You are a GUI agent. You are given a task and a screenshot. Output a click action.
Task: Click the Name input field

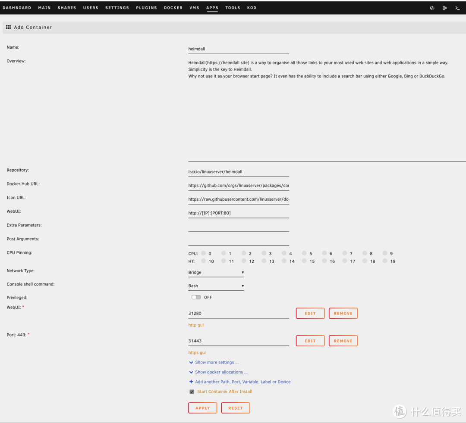pos(239,49)
